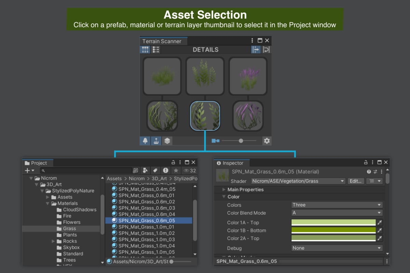The height and width of the screenshot is (273, 410).
Task: Click the label filter icon in Project toolbar
Action: (155, 171)
